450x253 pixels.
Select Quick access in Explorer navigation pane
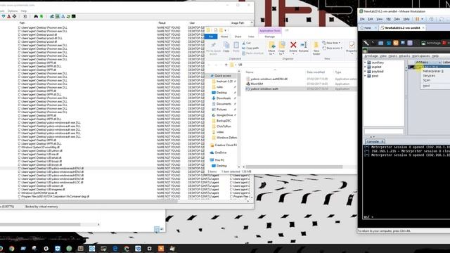click(x=223, y=76)
